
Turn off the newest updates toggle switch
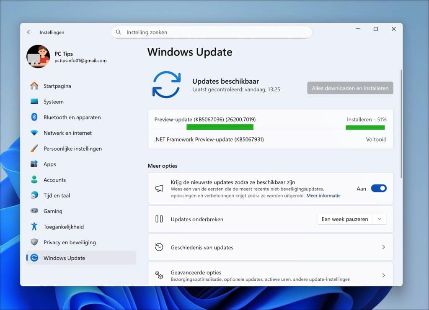378,189
